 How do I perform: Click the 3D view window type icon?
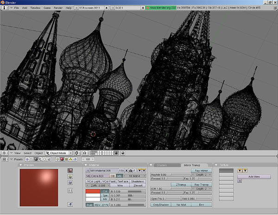[x=5, y=153]
